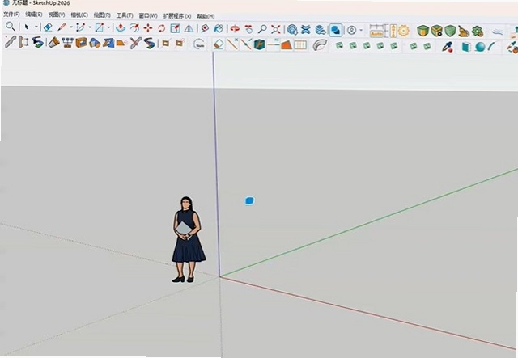Image resolution: width=518 pixels, height=358 pixels.
Task: Open the Extension Warehouse
Action: click(306, 30)
